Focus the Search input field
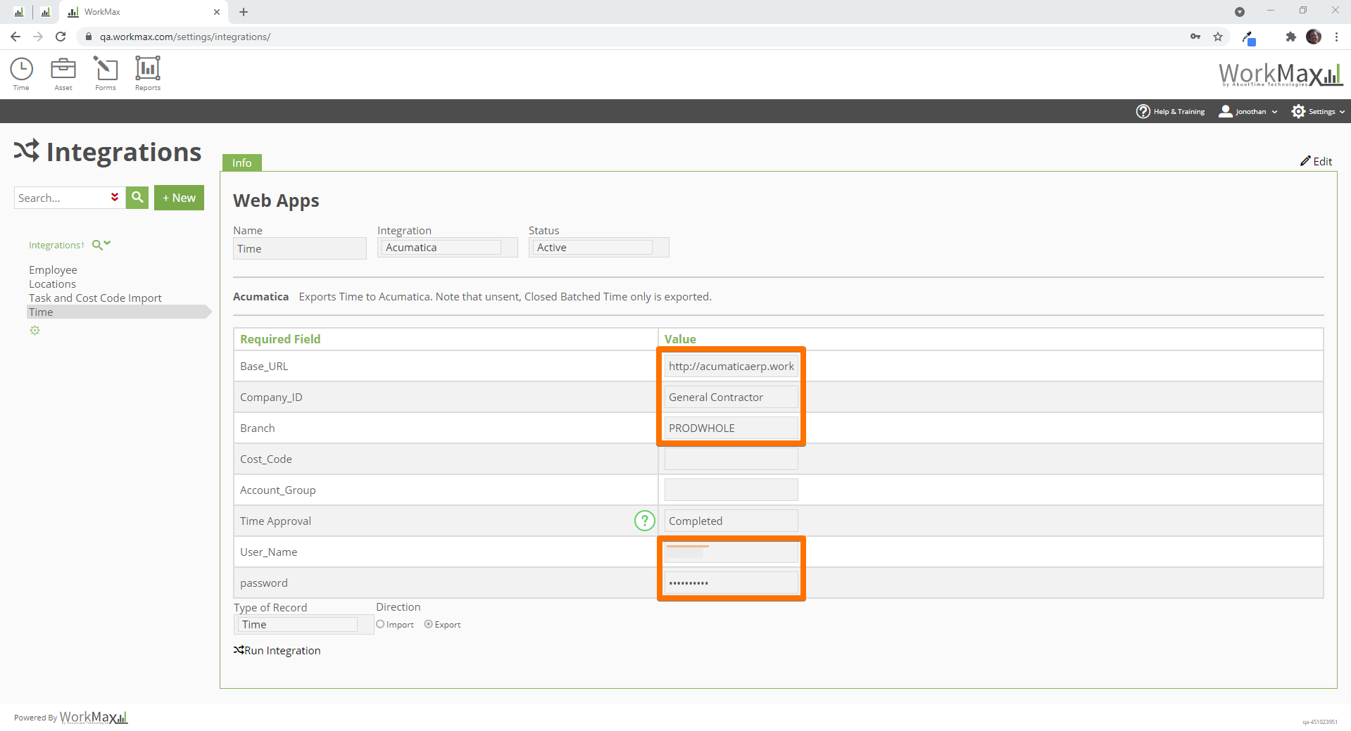The height and width of the screenshot is (731, 1351). [x=62, y=198]
